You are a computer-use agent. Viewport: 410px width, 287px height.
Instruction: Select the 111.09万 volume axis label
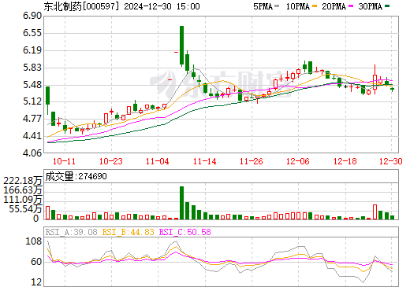coord(23,200)
